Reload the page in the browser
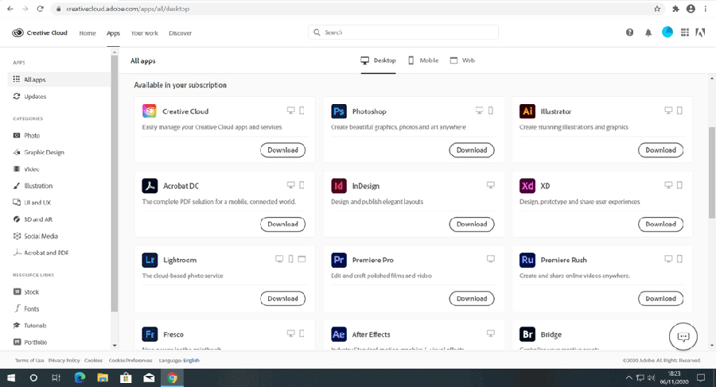 tap(41, 9)
